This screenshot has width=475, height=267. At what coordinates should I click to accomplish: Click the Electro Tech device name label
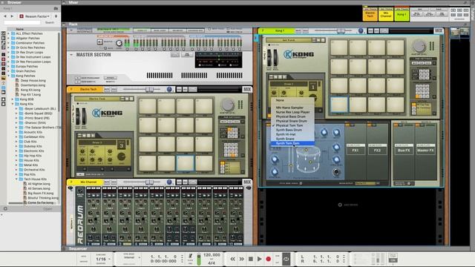pos(88,89)
